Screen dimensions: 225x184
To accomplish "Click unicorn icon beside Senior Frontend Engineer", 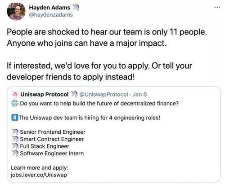I will (x=15, y=132).
